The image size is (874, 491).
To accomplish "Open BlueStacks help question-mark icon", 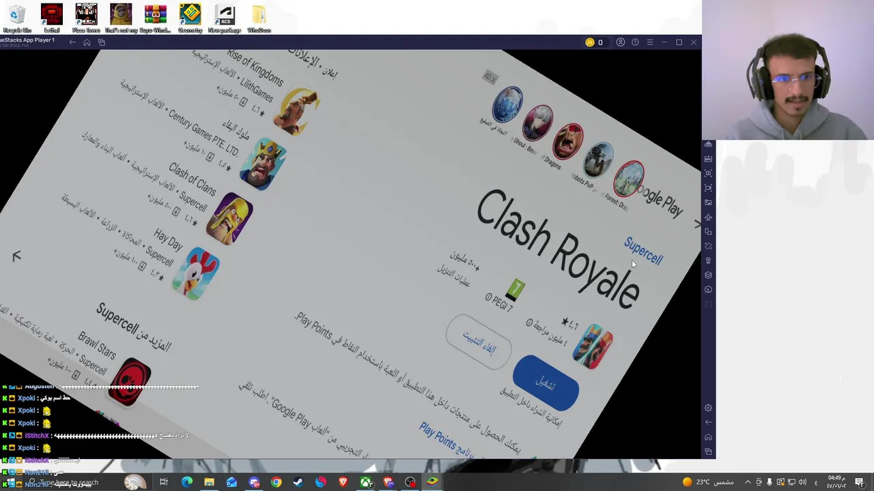I will tap(635, 42).
